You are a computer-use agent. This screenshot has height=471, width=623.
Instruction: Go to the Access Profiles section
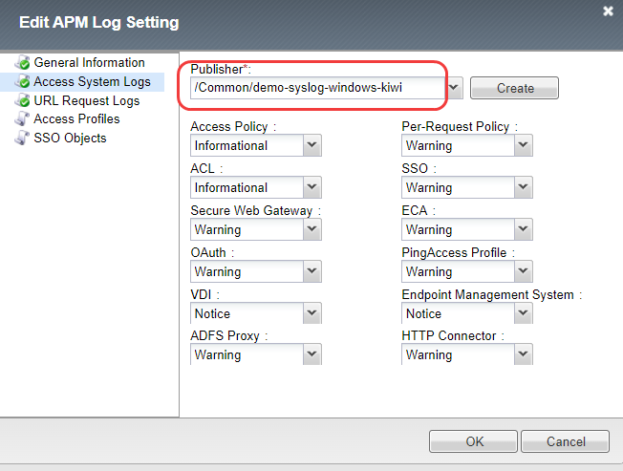pos(76,119)
